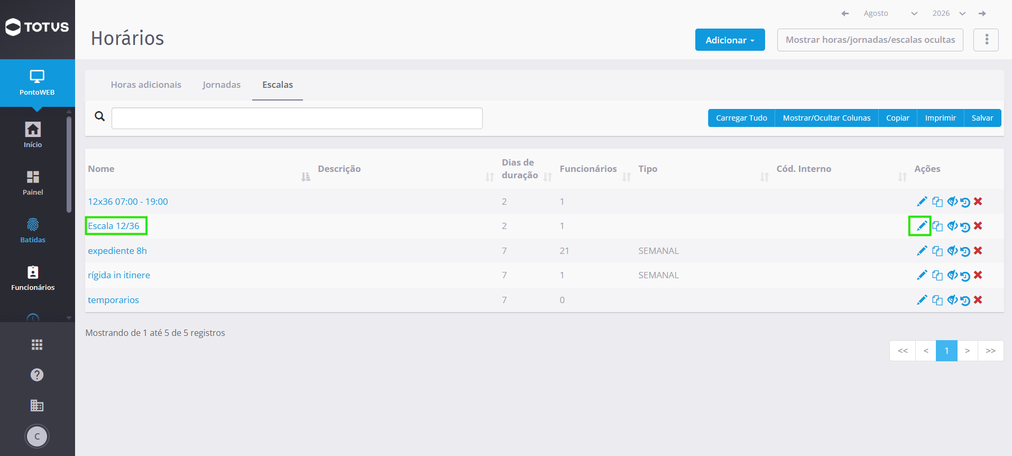Click the Mostrar/Ocultar Colunas button
The image size is (1012, 456).
[x=826, y=118]
